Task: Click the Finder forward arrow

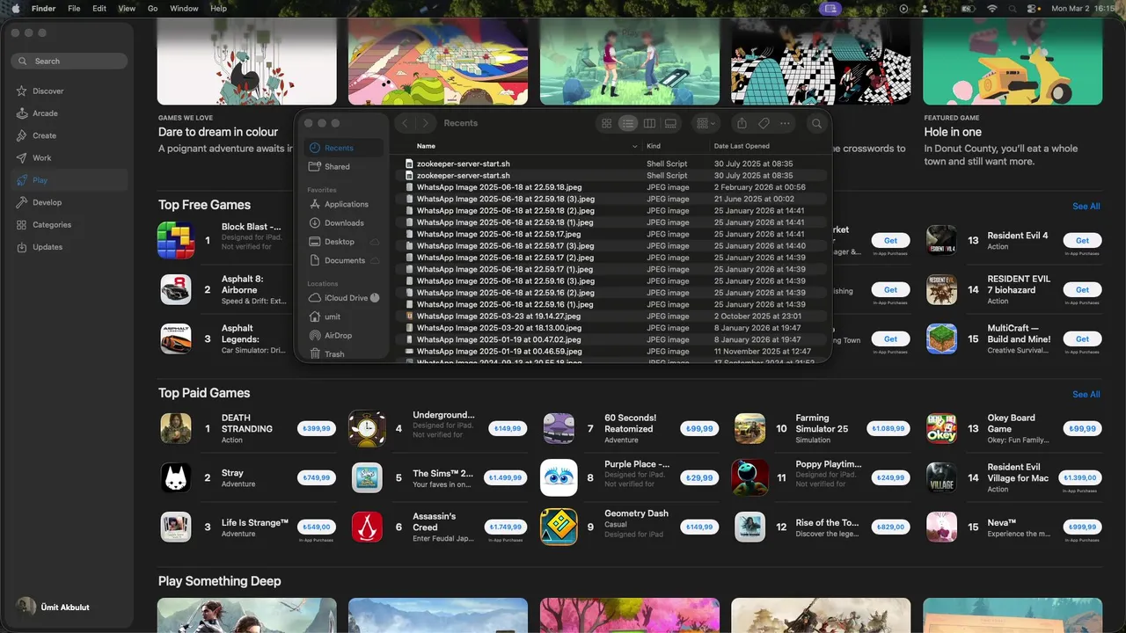Action: (426, 124)
